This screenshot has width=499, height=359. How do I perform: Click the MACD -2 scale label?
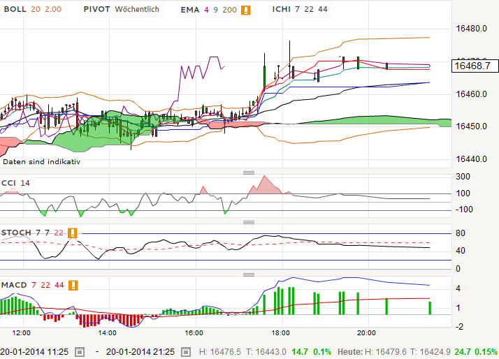460,327
